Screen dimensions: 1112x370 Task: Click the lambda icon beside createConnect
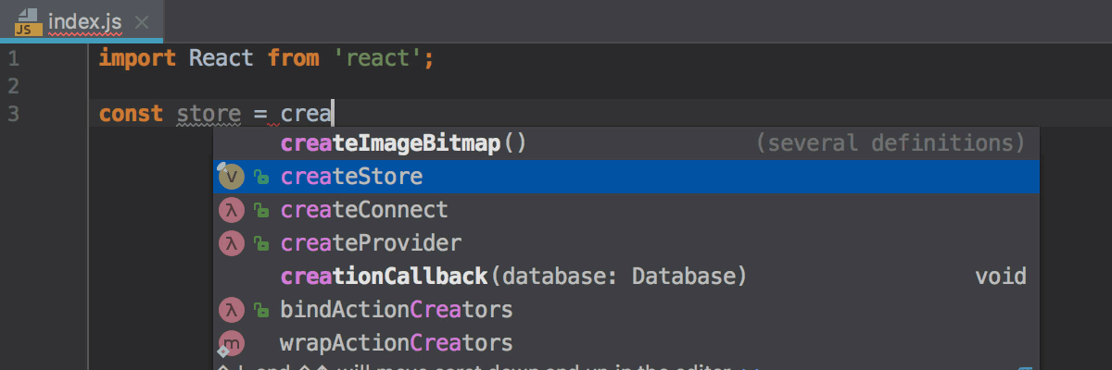click(231, 210)
